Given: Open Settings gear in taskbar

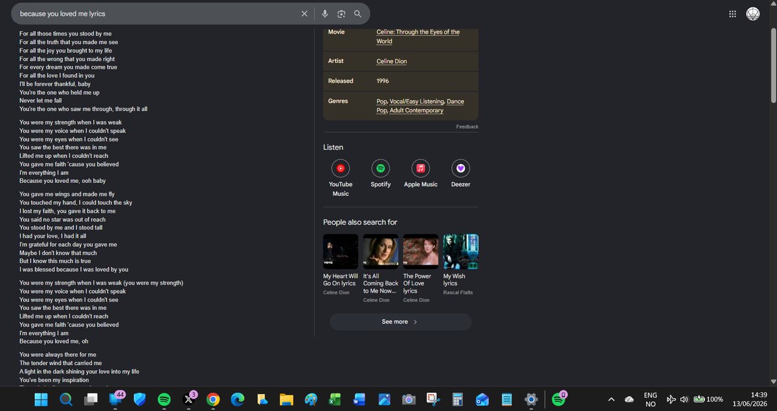Looking at the screenshot, I should click(x=531, y=399).
